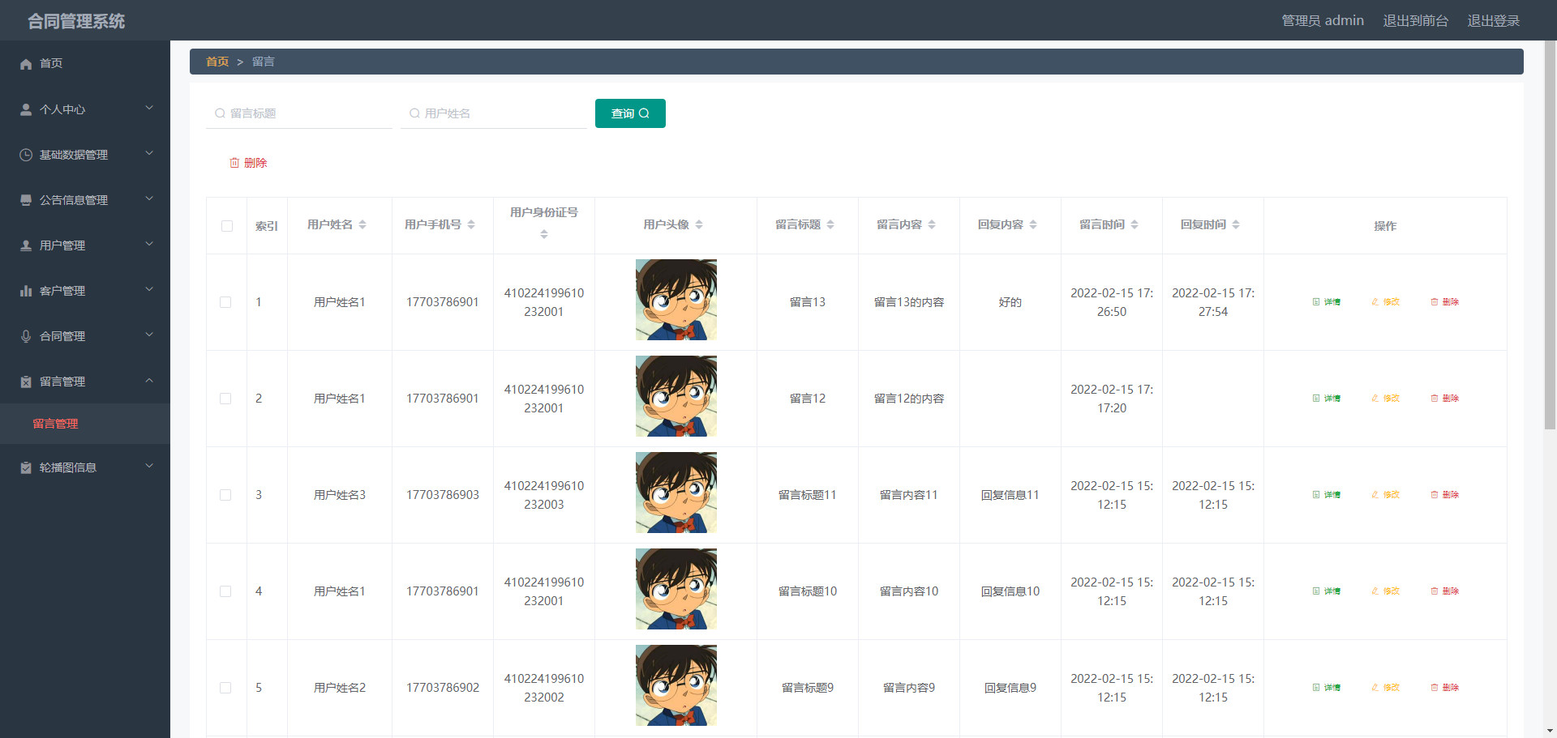Screen dimensions: 1557x738
Task: Sort by 用户手机号 column arrows
Action: [471, 224]
